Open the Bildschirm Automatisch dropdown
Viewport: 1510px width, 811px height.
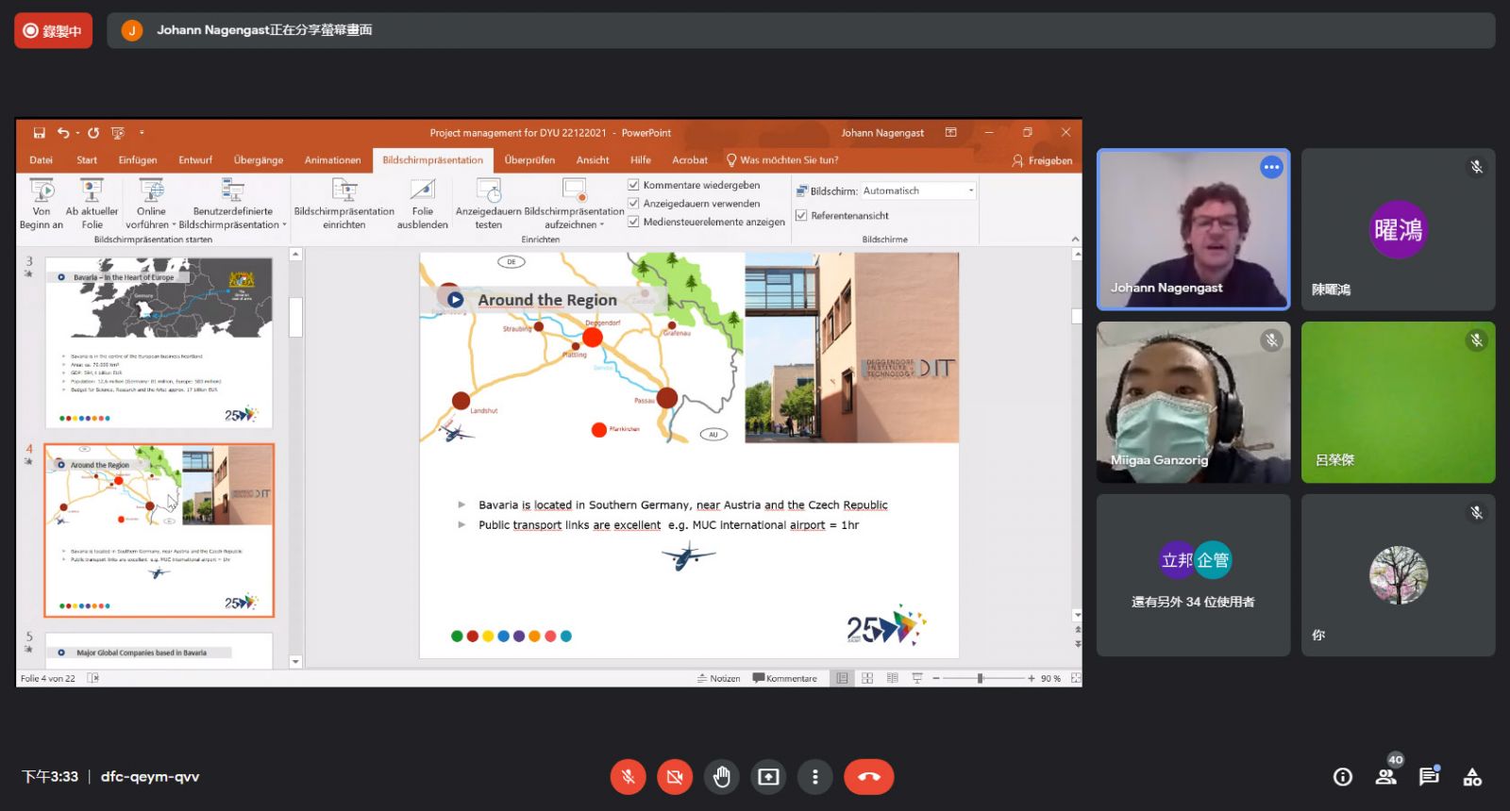coord(970,190)
